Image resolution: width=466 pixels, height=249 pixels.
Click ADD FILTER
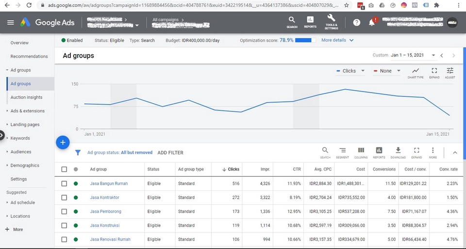170,153
